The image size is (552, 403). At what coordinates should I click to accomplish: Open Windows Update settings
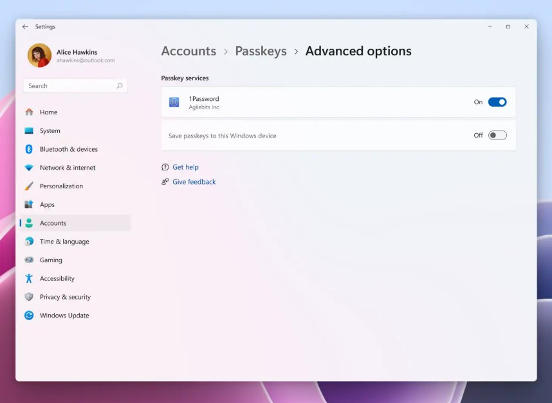click(x=29, y=316)
